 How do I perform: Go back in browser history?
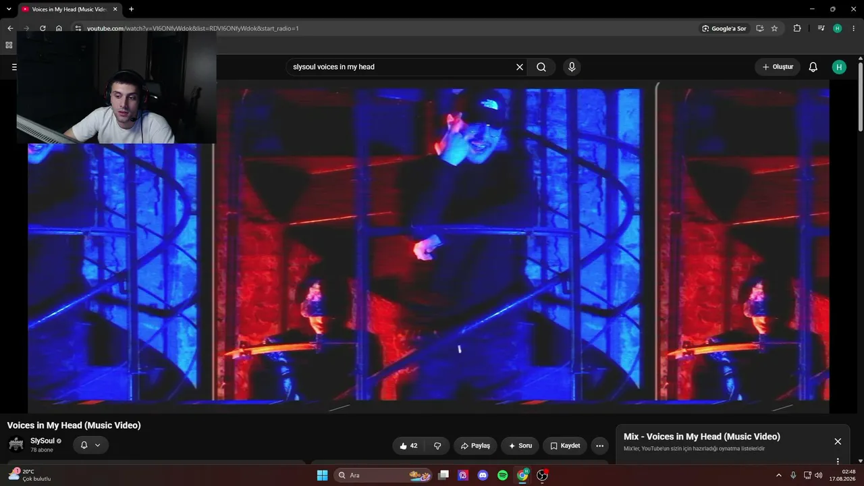click(10, 28)
